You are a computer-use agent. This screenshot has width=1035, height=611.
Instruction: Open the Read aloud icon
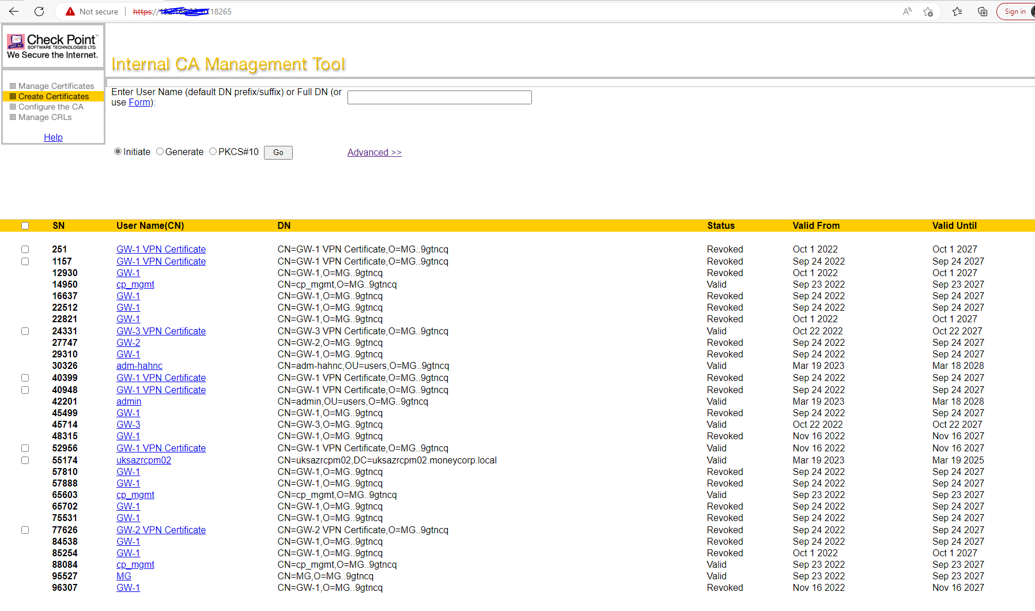906,12
